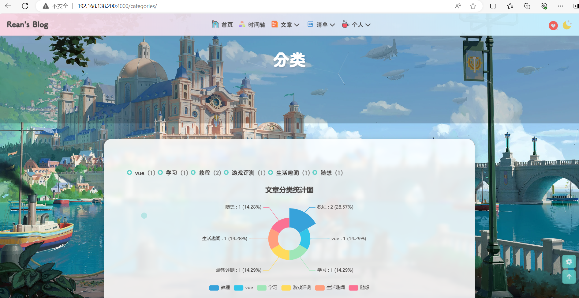Open the 首页 menu item

pyautogui.click(x=227, y=25)
